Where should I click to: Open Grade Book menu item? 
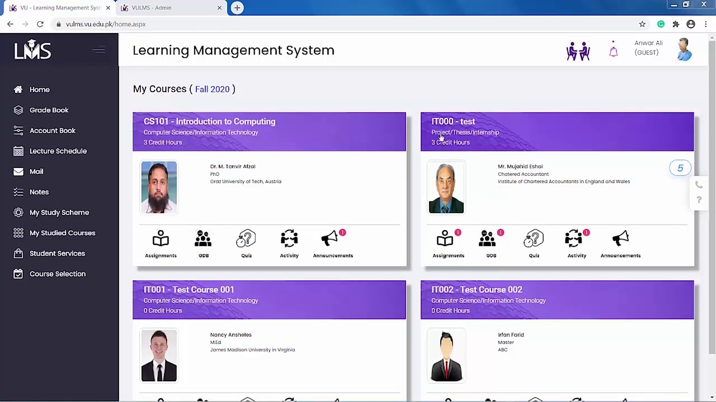click(x=49, y=110)
